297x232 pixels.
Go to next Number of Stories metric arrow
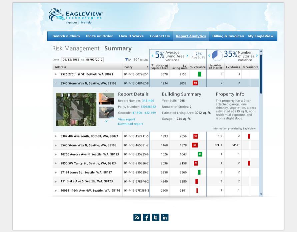[257, 56]
